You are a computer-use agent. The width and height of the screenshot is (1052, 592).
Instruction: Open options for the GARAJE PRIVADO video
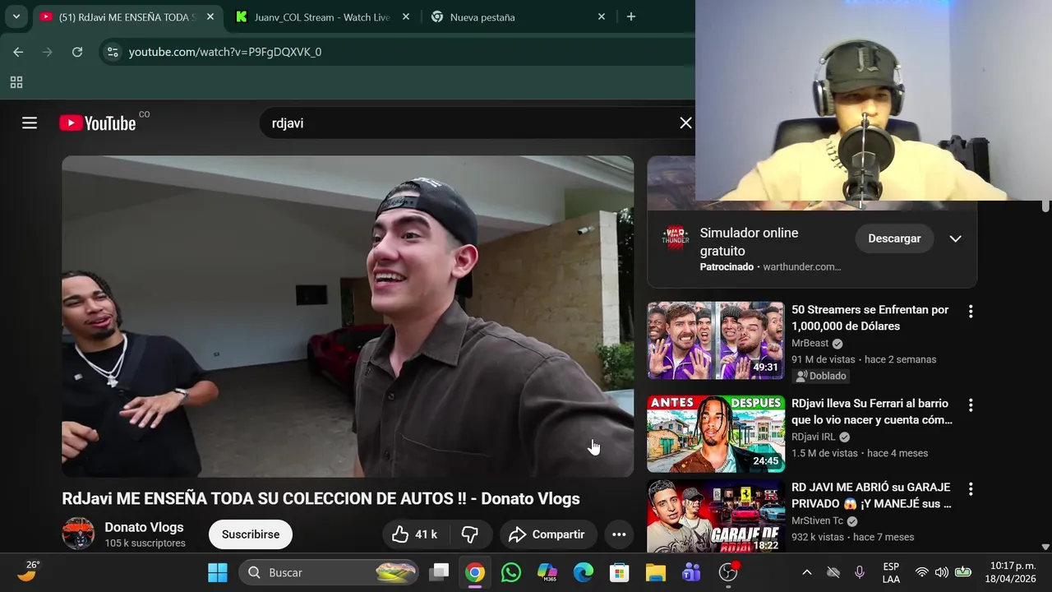(971, 489)
